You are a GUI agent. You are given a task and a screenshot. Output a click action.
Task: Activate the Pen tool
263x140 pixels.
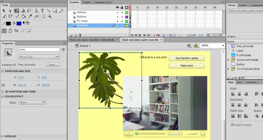point(36,11)
